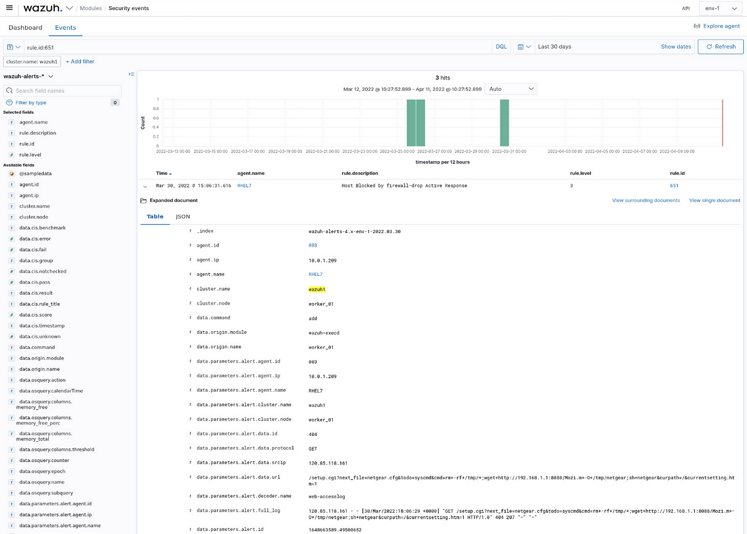Screen dimensions: 747x534
Task: Click the Explore agent link
Action: (717, 26)
